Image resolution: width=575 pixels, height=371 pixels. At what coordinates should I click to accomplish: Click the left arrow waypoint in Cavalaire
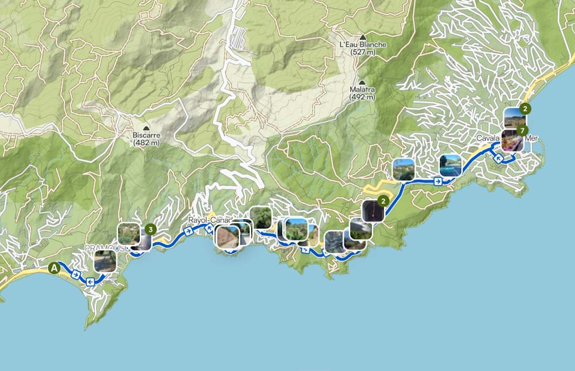(498, 159)
